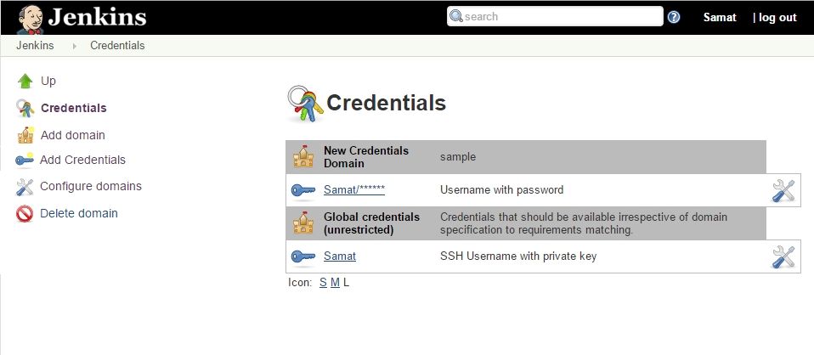This screenshot has height=355, width=814.
Task: Click the green Up arrow icon
Action: coord(25,82)
